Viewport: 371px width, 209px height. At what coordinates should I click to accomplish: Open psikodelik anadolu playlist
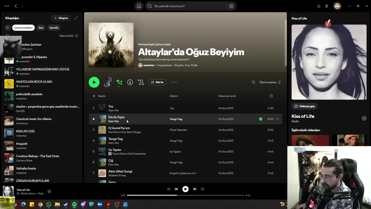tap(42, 96)
